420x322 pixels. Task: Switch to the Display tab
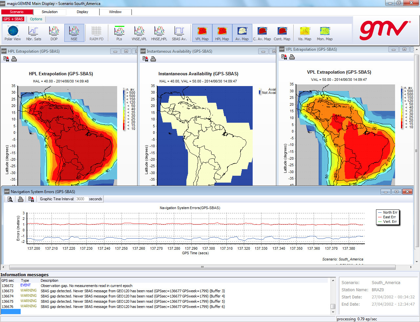click(x=83, y=12)
